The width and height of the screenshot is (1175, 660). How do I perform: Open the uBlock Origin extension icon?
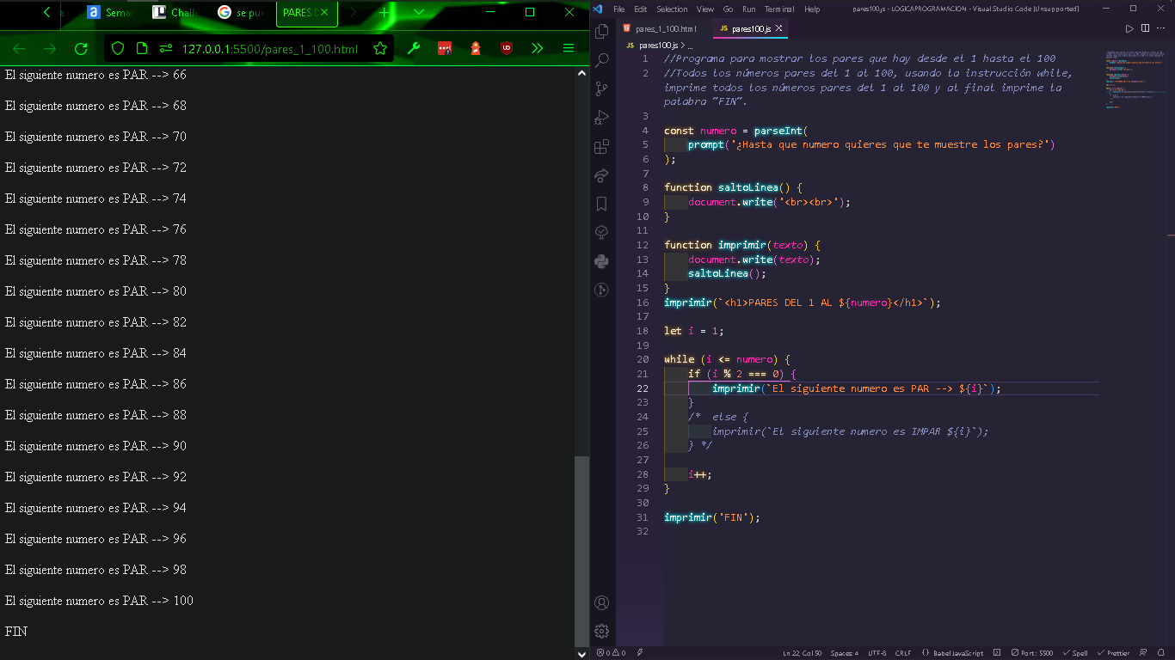pos(507,49)
